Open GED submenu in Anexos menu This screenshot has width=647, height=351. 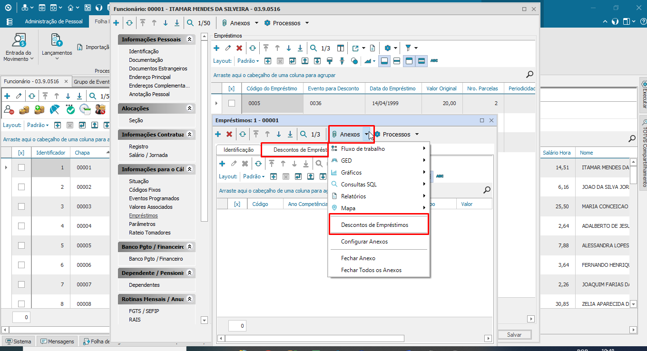click(x=379, y=161)
